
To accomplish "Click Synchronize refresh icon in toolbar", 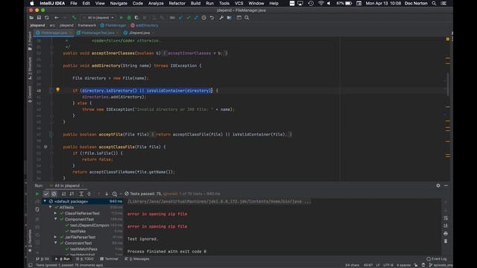I will pyautogui.click(x=47, y=18).
